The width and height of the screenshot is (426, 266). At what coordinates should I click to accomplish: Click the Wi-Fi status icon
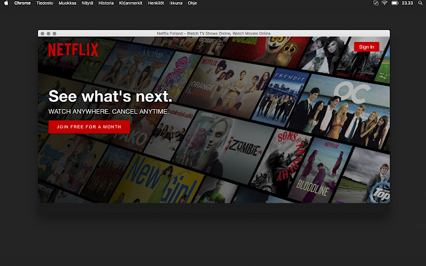(x=385, y=3)
